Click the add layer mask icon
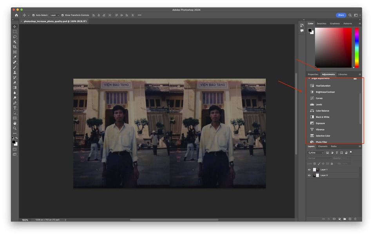Screen dimensions: 373x236 tap(334, 219)
